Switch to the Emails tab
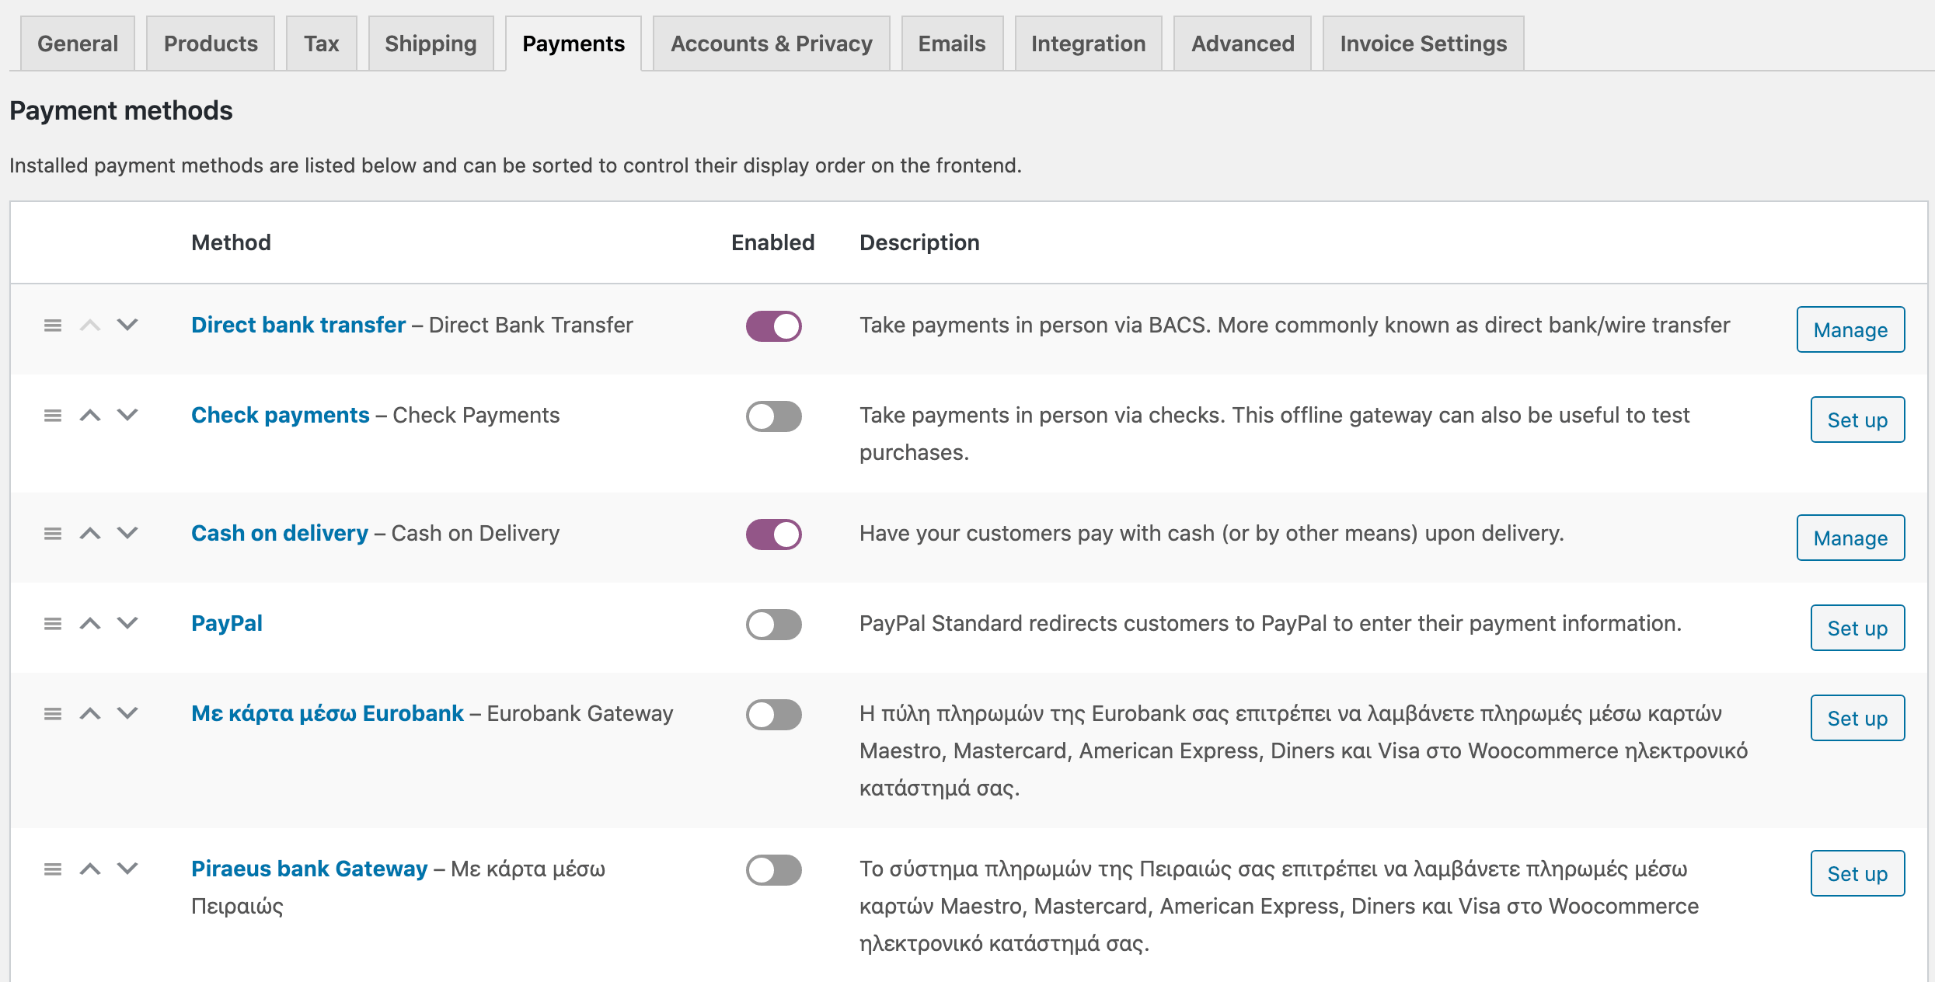This screenshot has height=982, width=1935. (952, 44)
